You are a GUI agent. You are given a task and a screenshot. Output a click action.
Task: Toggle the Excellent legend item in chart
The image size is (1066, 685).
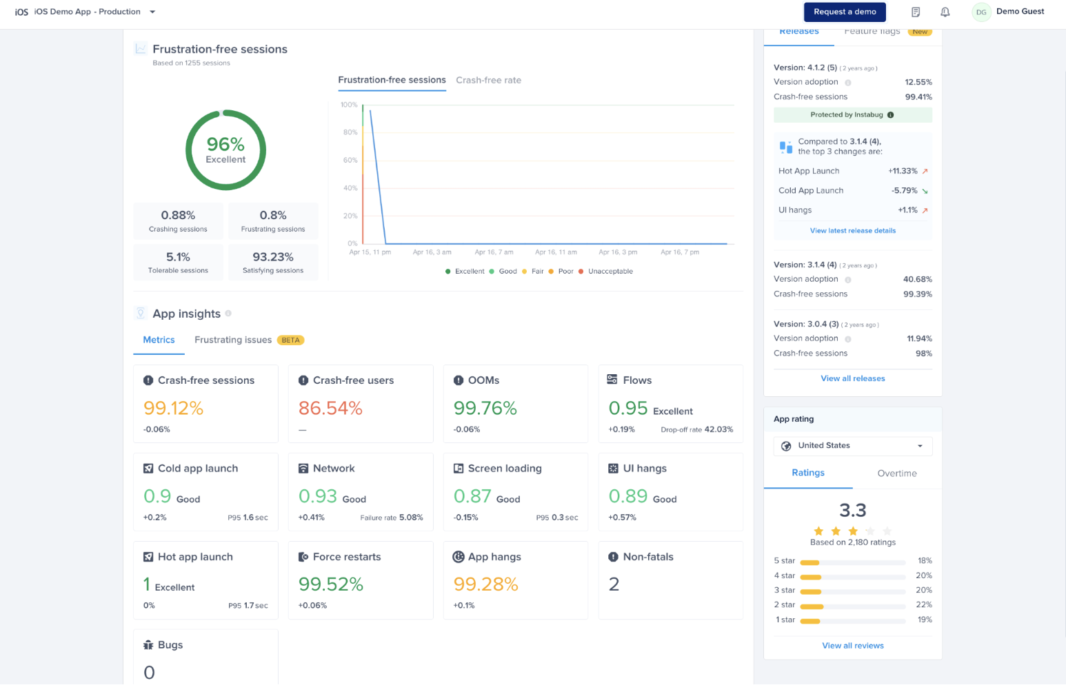465,272
